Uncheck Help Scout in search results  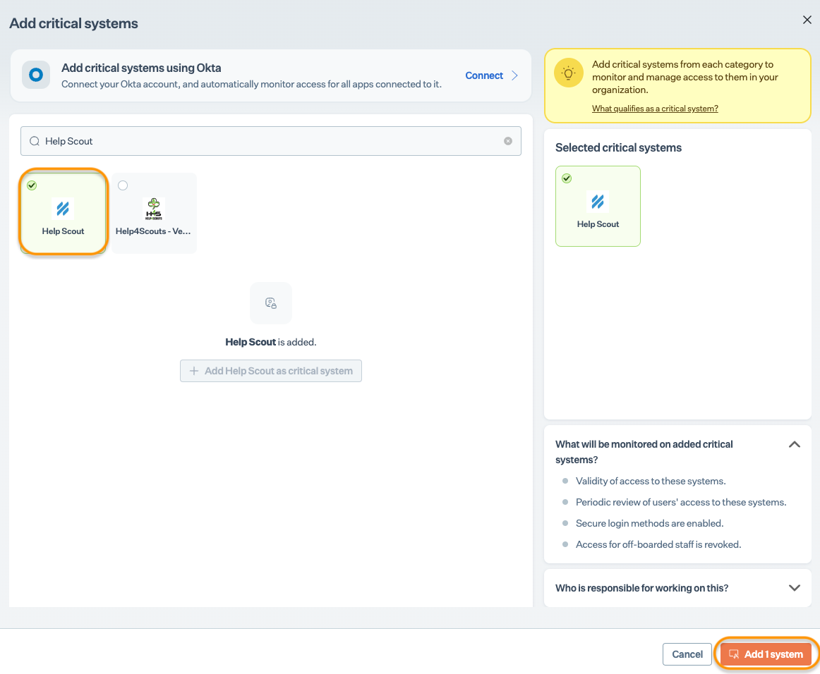(x=32, y=185)
